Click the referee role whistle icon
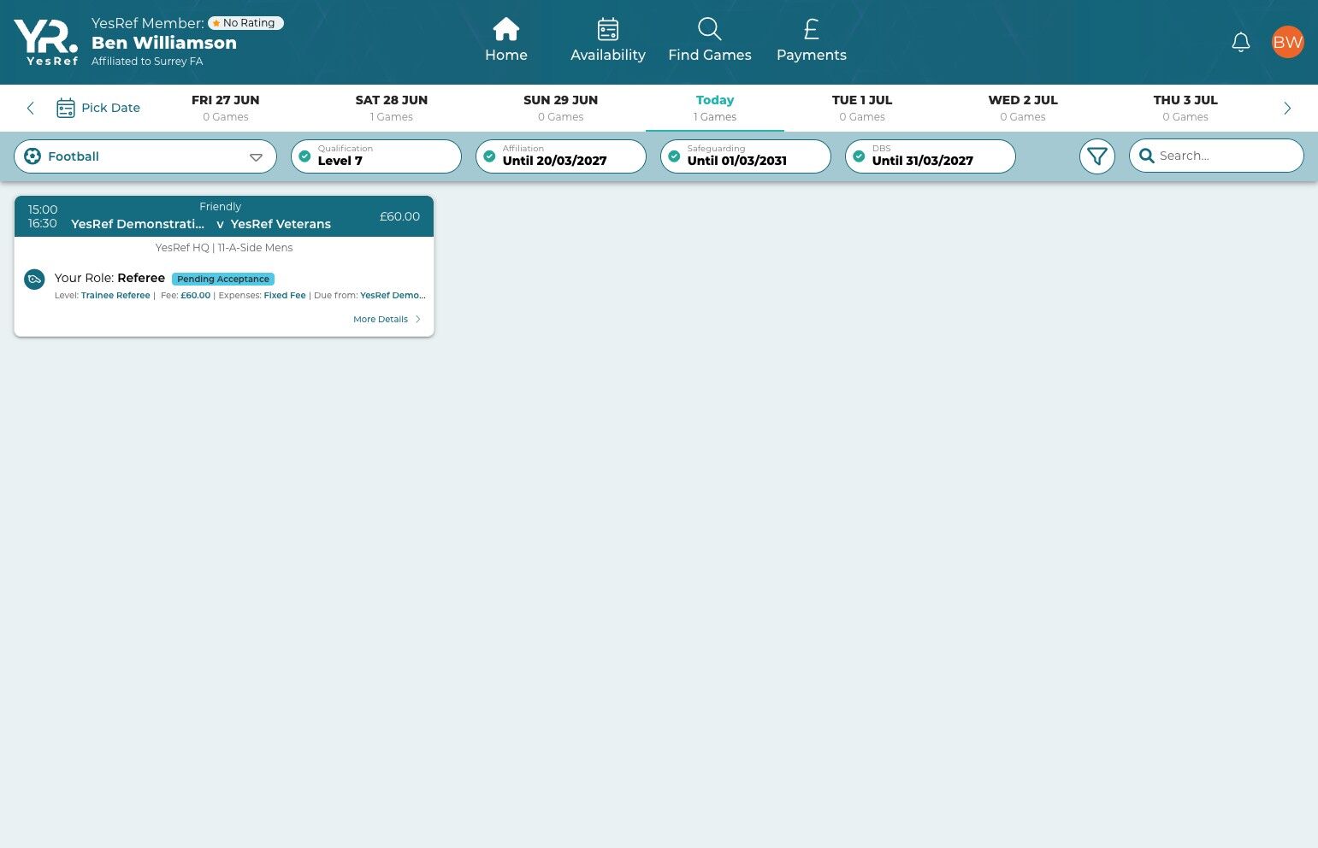Viewport: 1318px width, 848px height. point(34,280)
